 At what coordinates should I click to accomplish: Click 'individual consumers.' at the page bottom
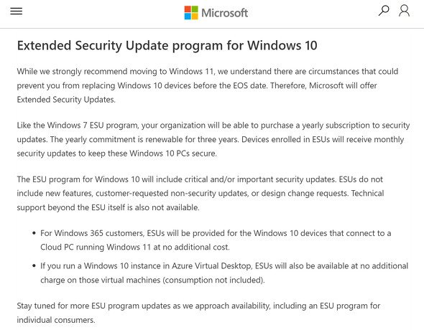[56, 320]
